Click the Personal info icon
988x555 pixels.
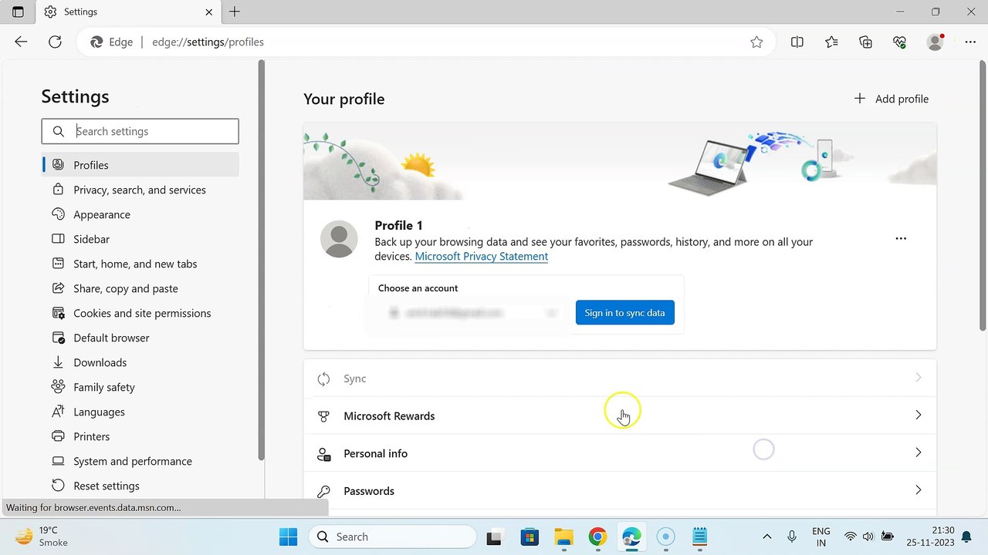(x=324, y=453)
